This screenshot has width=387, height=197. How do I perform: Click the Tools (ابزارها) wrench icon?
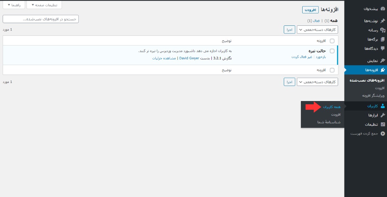383,115
